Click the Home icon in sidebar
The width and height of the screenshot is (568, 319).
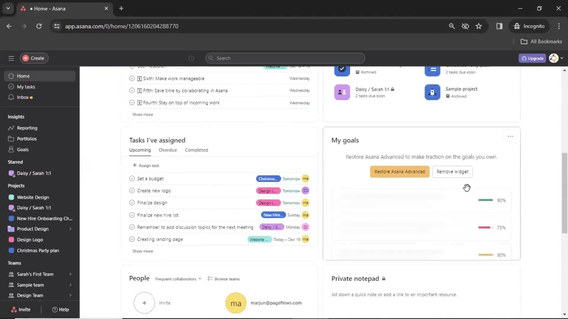pyautogui.click(x=11, y=76)
